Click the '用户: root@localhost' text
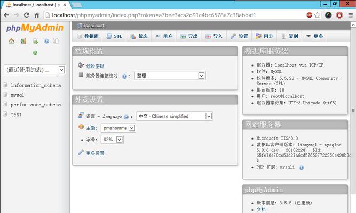 click(280, 96)
